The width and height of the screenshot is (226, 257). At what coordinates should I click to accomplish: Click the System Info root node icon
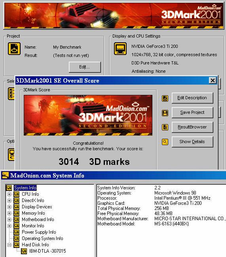click(9, 188)
